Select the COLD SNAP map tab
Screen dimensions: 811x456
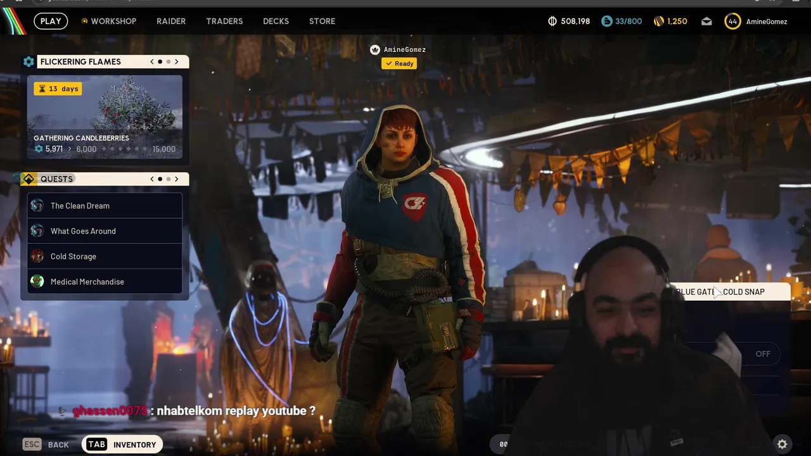pyautogui.click(x=744, y=292)
